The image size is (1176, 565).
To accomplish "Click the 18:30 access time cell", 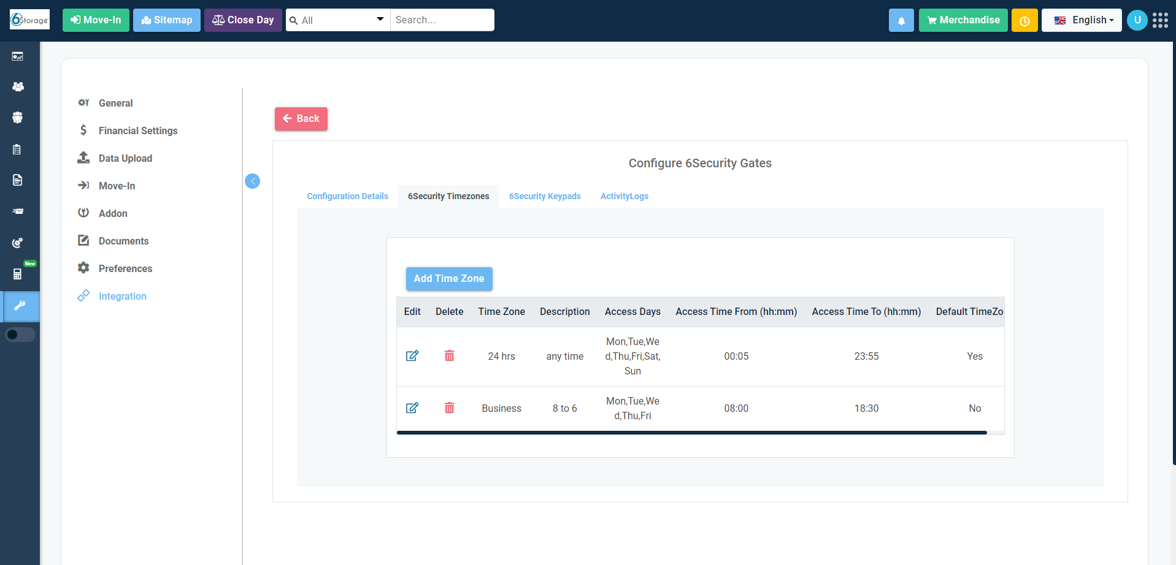I will point(867,409).
